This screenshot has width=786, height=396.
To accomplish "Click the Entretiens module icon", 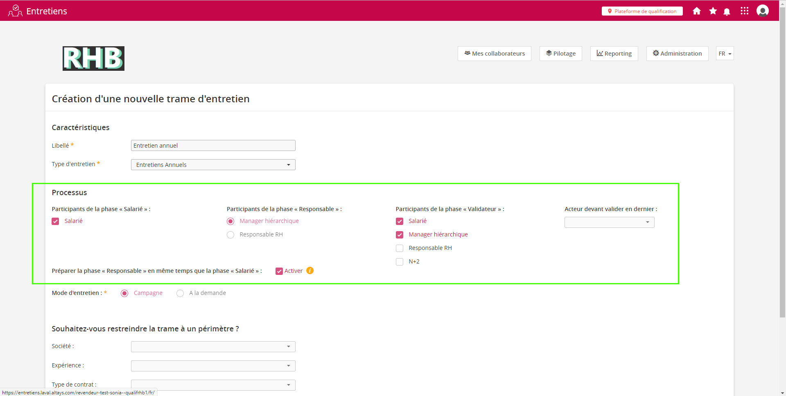I will (x=15, y=11).
